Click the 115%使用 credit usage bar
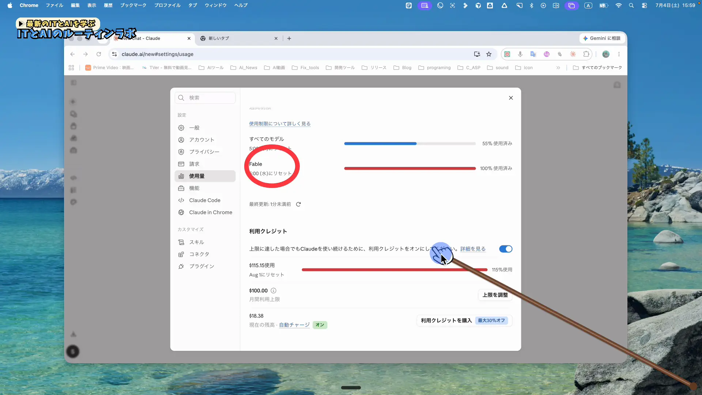Viewport: 702px width, 395px height. point(395,270)
